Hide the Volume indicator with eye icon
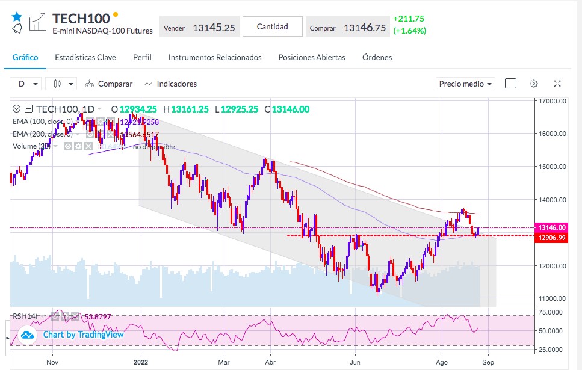This screenshot has width=582, height=370. (68, 146)
